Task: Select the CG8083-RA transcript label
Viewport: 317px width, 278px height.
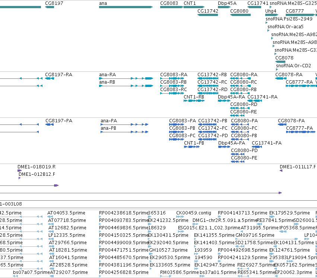Action: point(174,75)
